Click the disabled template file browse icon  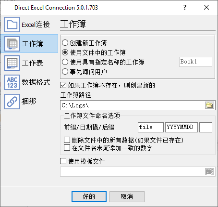tap(209, 171)
